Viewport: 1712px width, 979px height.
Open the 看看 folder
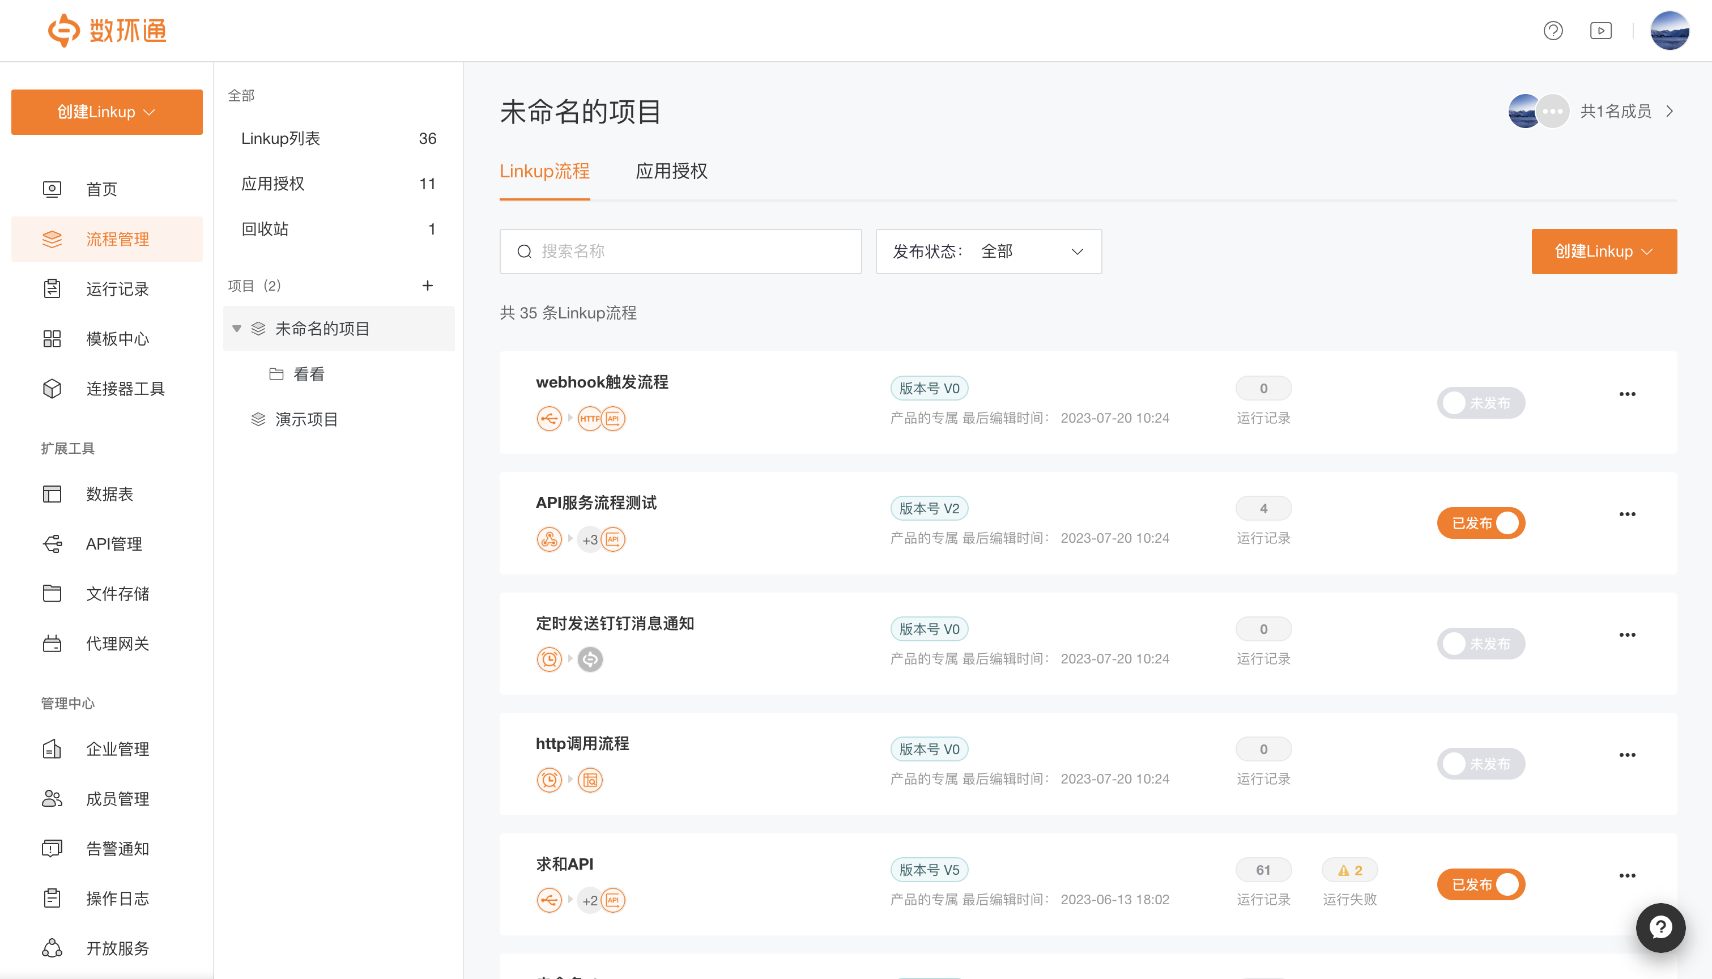(x=338, y=373)
